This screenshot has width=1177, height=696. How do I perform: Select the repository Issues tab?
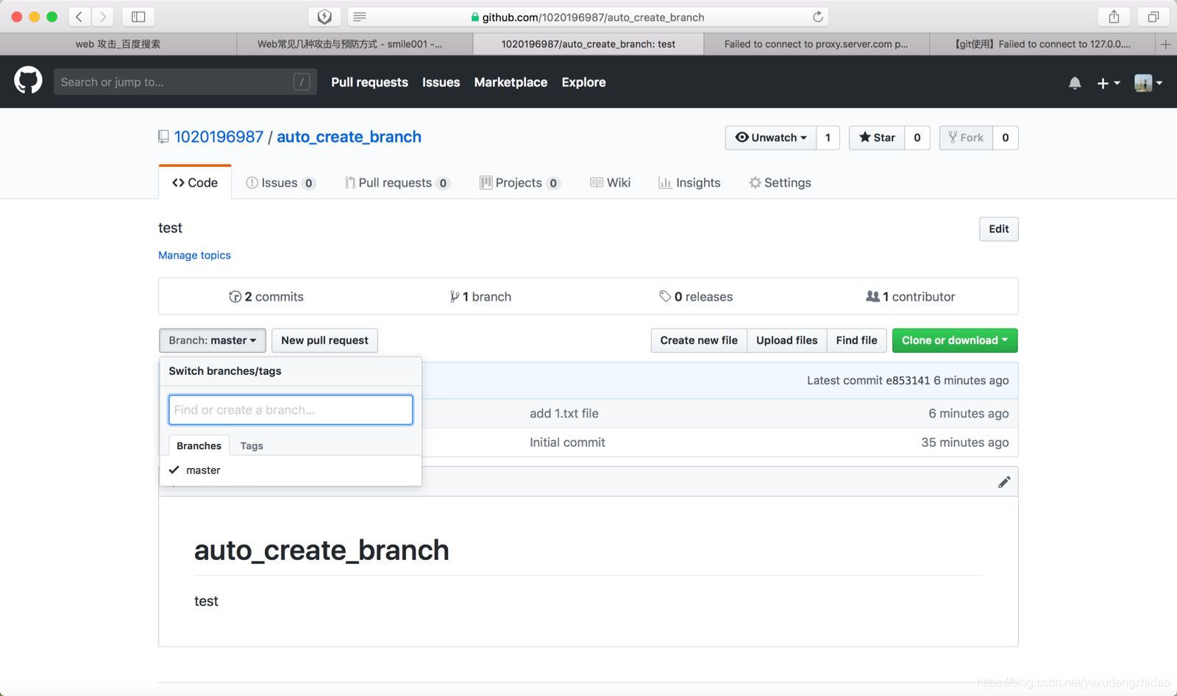280,182
